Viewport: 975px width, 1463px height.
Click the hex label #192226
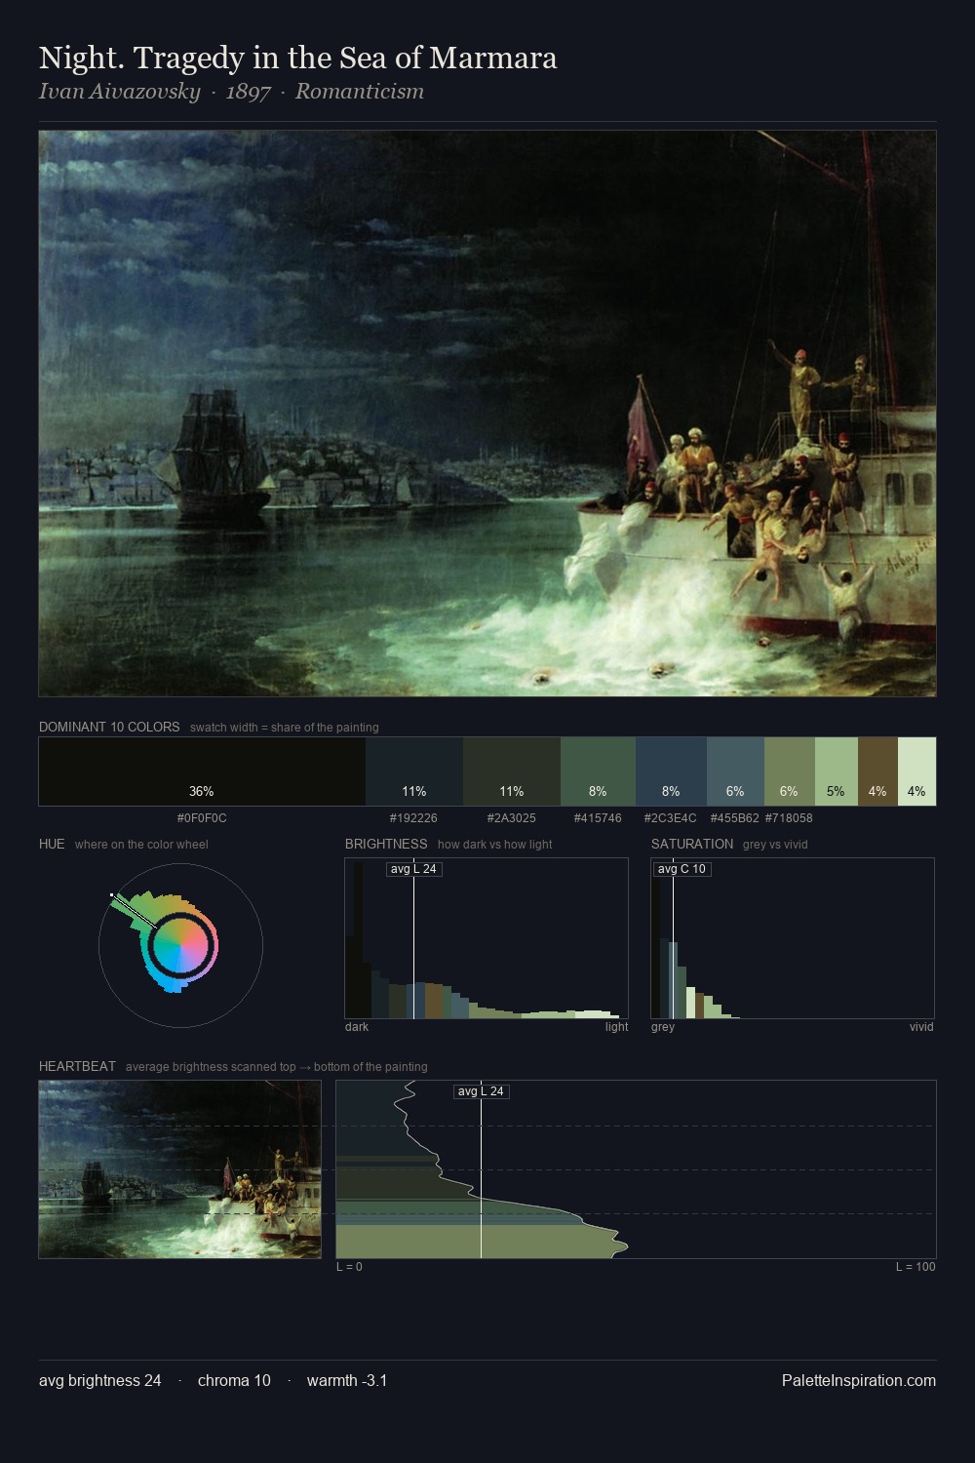(413, 818)
